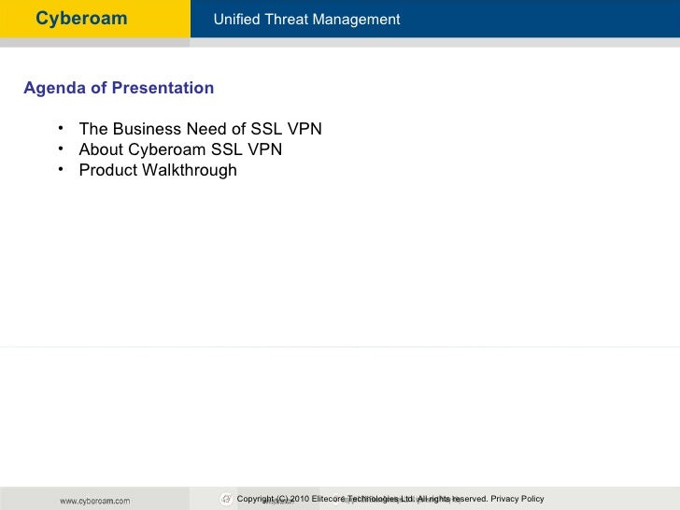Click 'The Business Need of SSL VPN' bullet
This screenshot has height=510, width=680.
point(200,129)
